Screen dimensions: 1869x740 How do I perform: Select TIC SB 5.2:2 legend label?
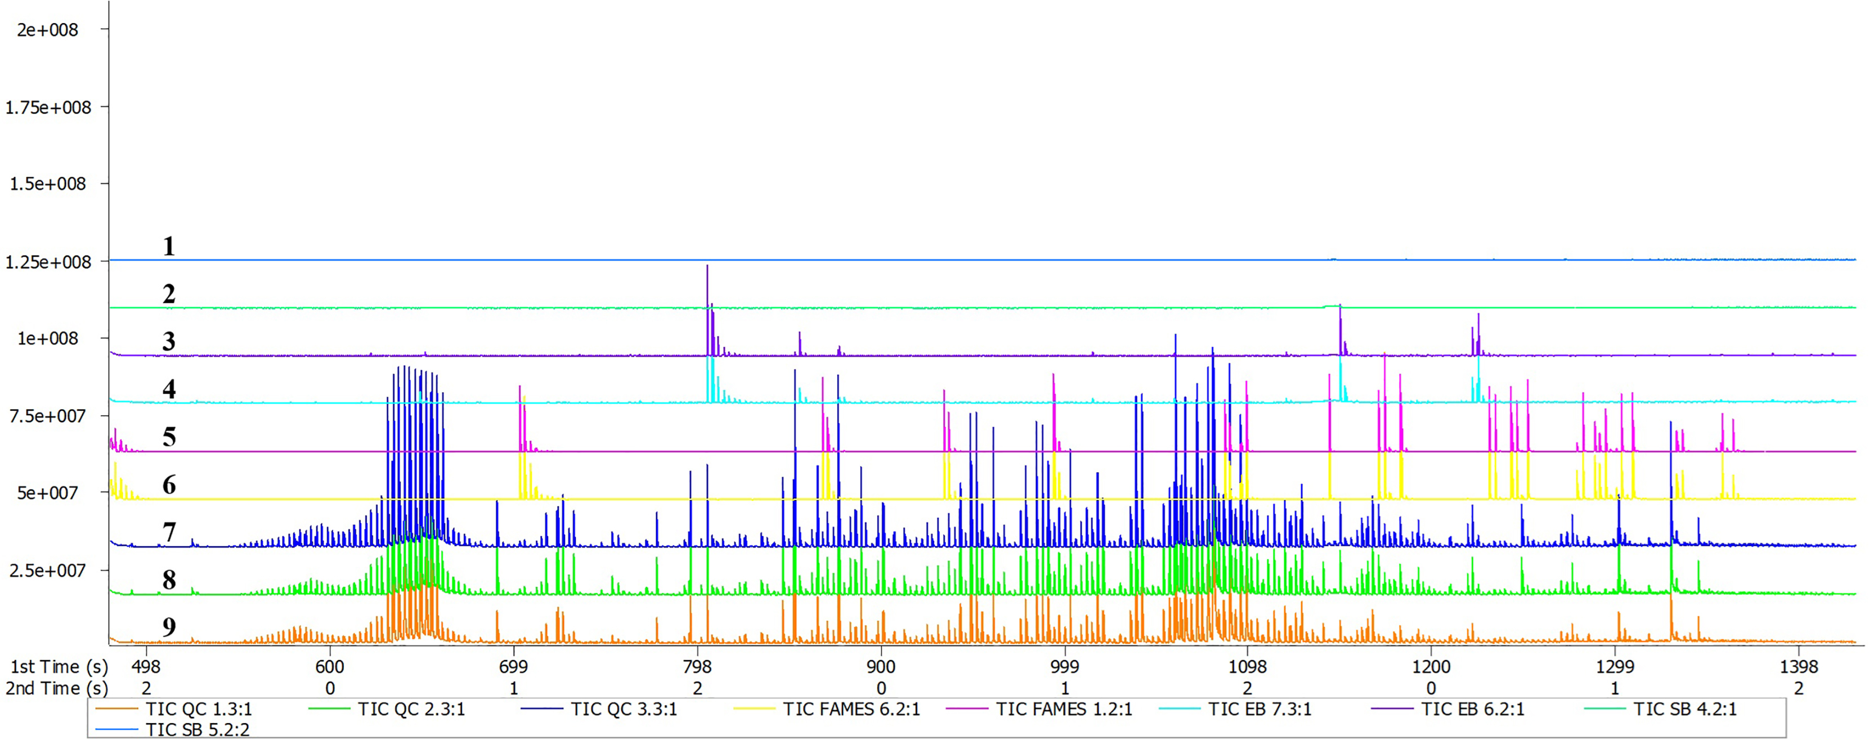[198, 729]
